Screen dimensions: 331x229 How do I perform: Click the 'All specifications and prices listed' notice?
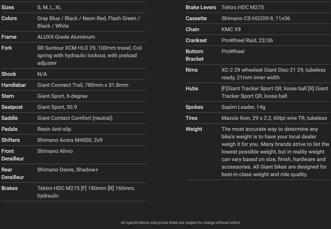tap(181, 223)
